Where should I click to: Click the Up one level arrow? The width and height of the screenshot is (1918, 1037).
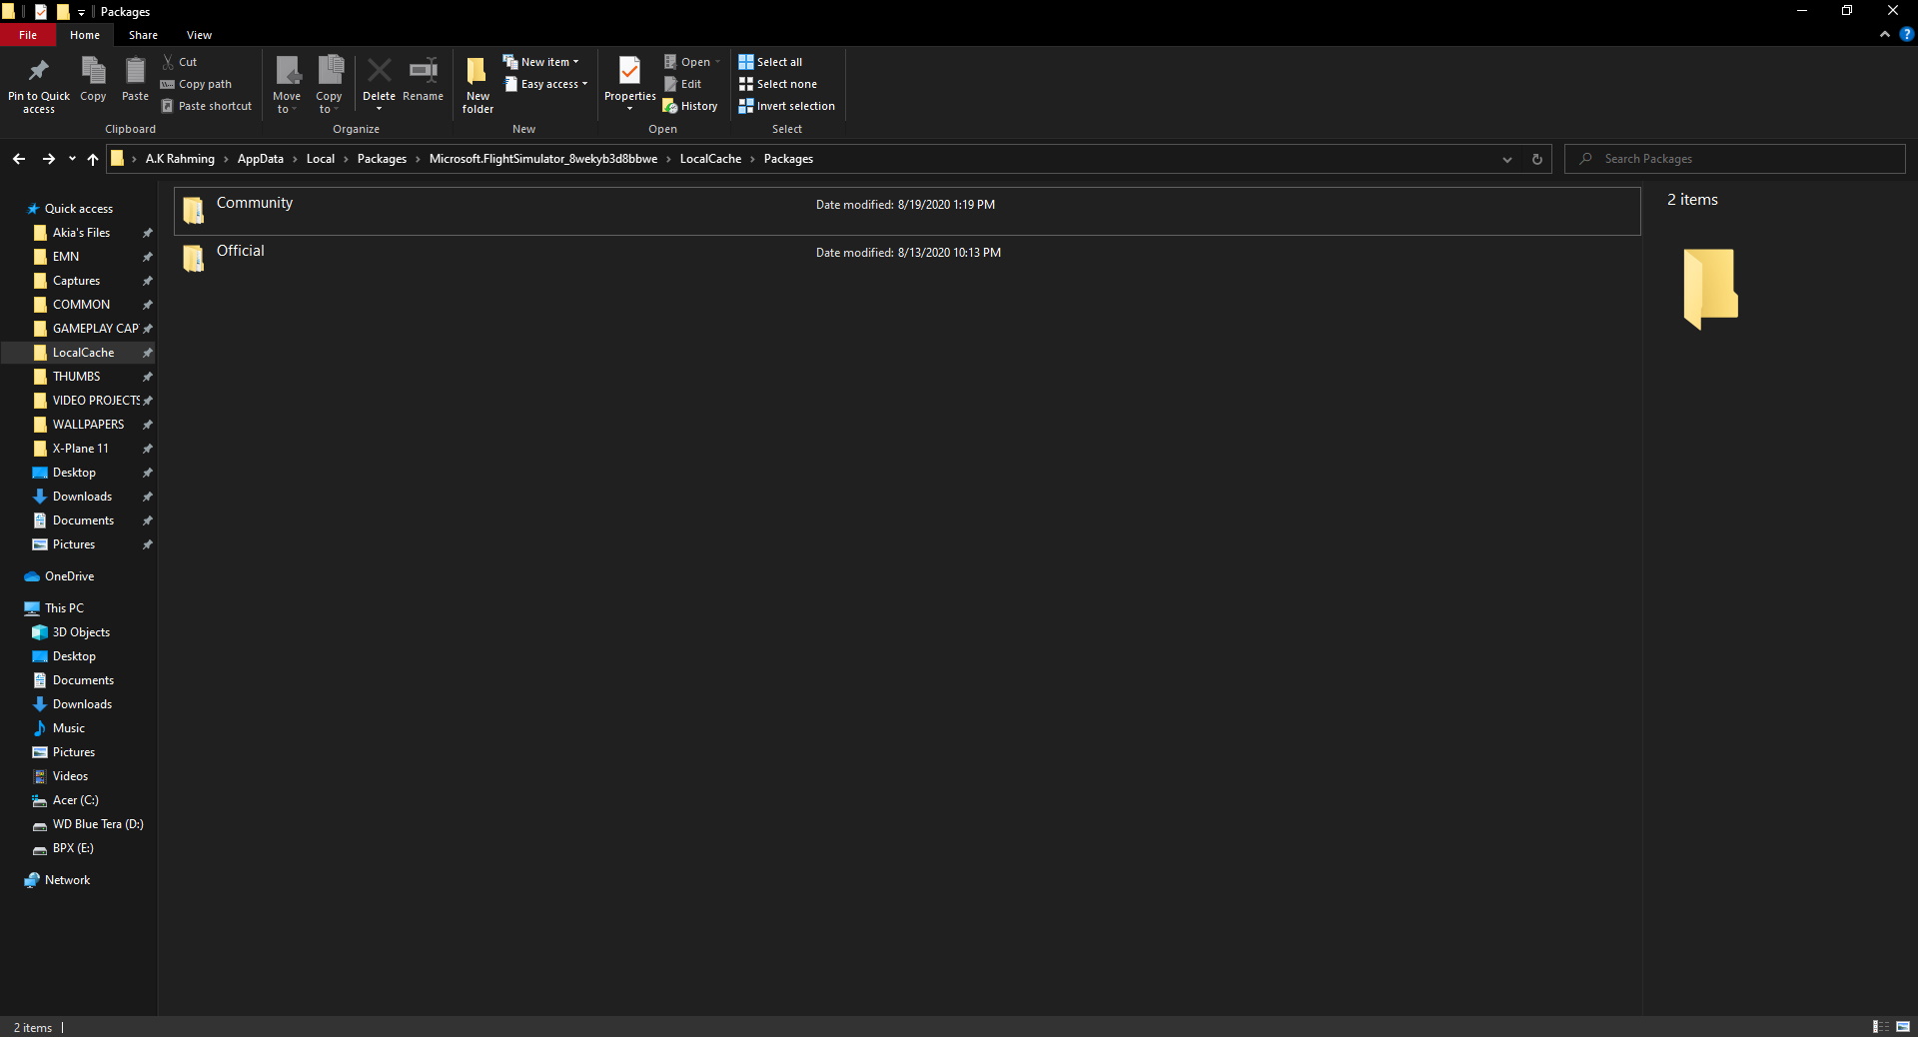pyautogui.click(x=93, y=159)
